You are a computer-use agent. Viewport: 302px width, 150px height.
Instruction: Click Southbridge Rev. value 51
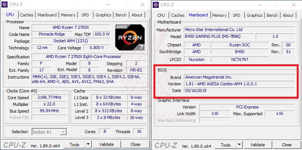click(288, 52)
